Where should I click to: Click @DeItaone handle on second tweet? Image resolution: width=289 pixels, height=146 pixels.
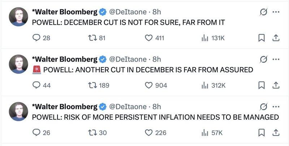click(128, 59)
